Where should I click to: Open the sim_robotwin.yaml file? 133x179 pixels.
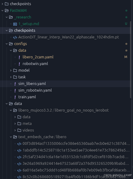[35, 90]
